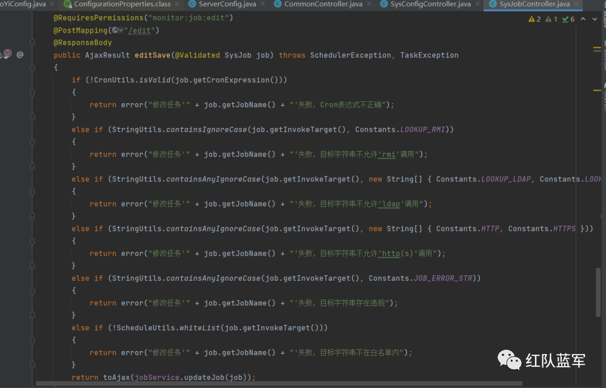Toggle the fold marker beside @ResponseBody

tap(33, 42)
